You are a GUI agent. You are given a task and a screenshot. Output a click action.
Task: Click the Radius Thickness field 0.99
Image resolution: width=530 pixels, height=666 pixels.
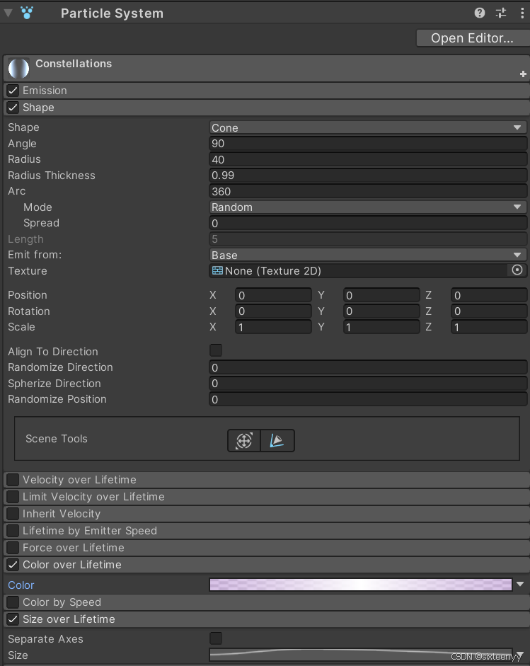[x=368, y=175]
